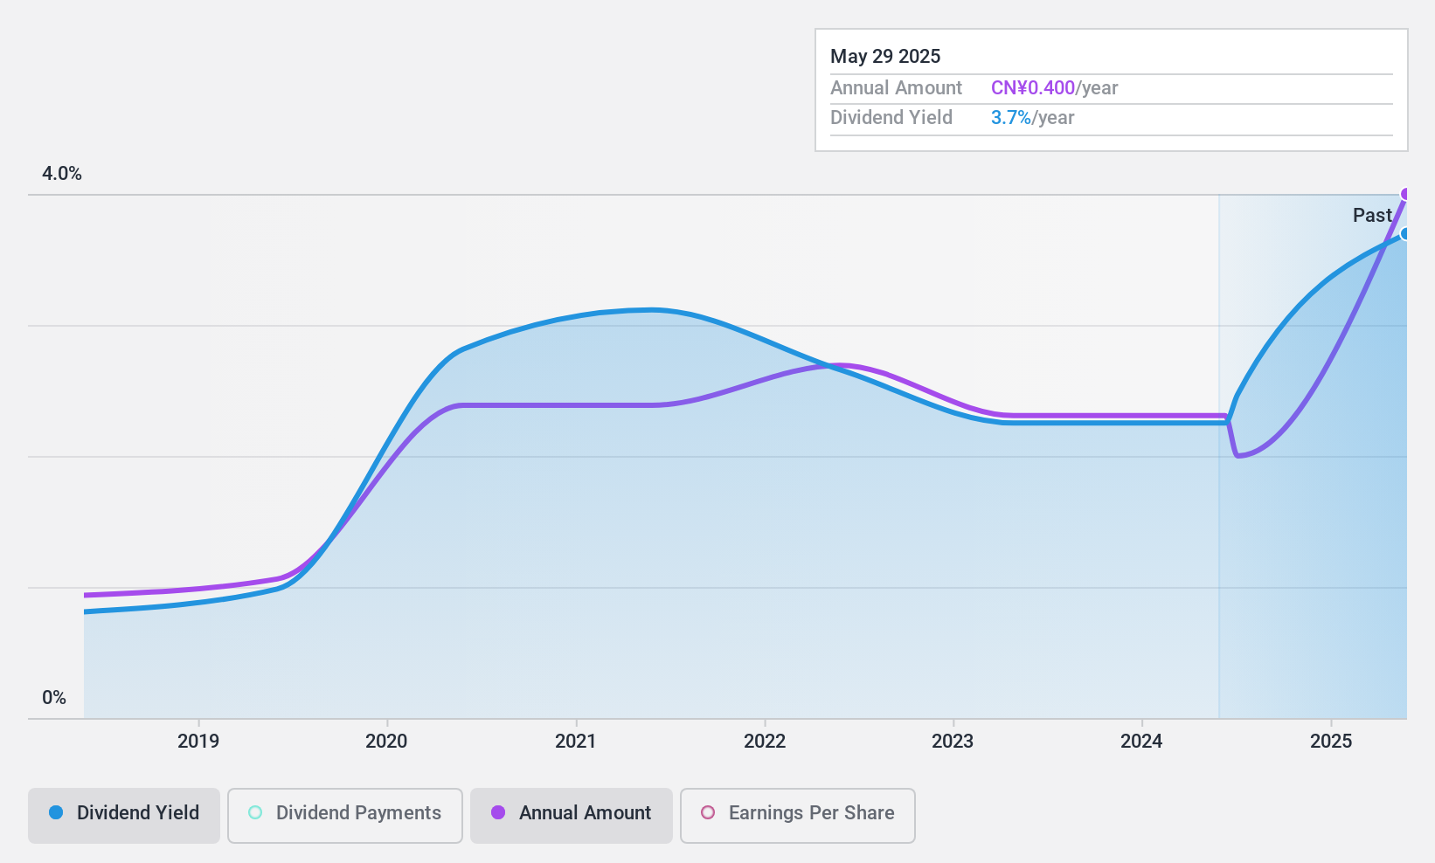
Task: Click the 2023 x-axis label
Action: (953, 742)
